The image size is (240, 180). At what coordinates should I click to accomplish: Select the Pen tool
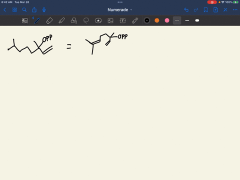[x=37, y=20]
